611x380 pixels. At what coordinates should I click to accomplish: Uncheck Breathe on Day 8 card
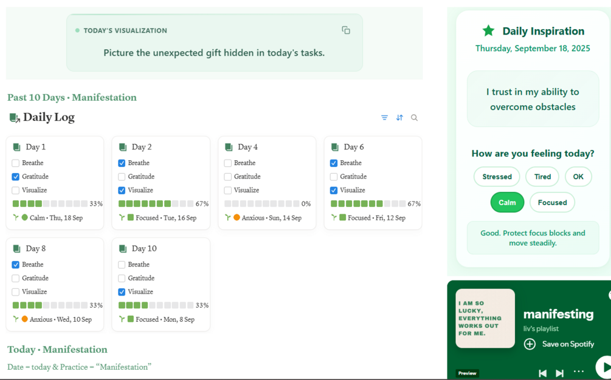click(16, 265)
